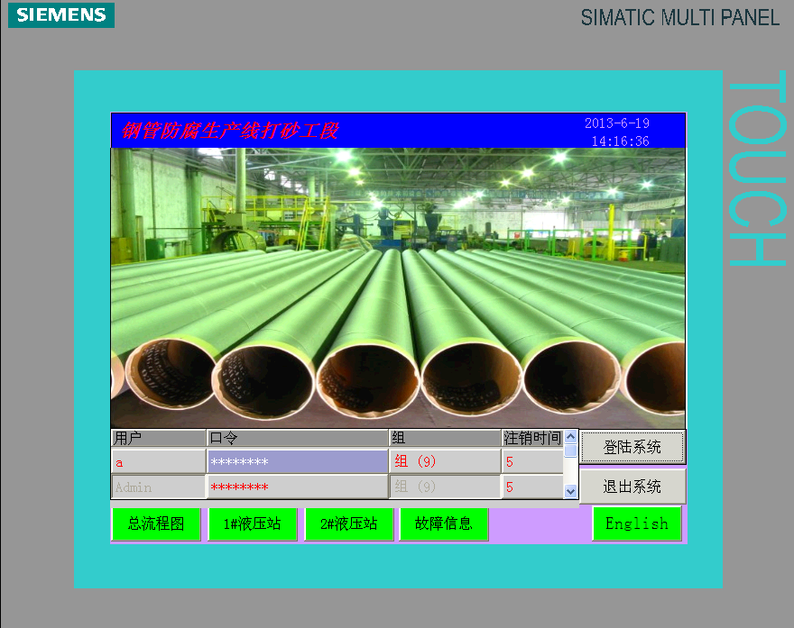Click logoff time 5 for Admin

[532, 487]
